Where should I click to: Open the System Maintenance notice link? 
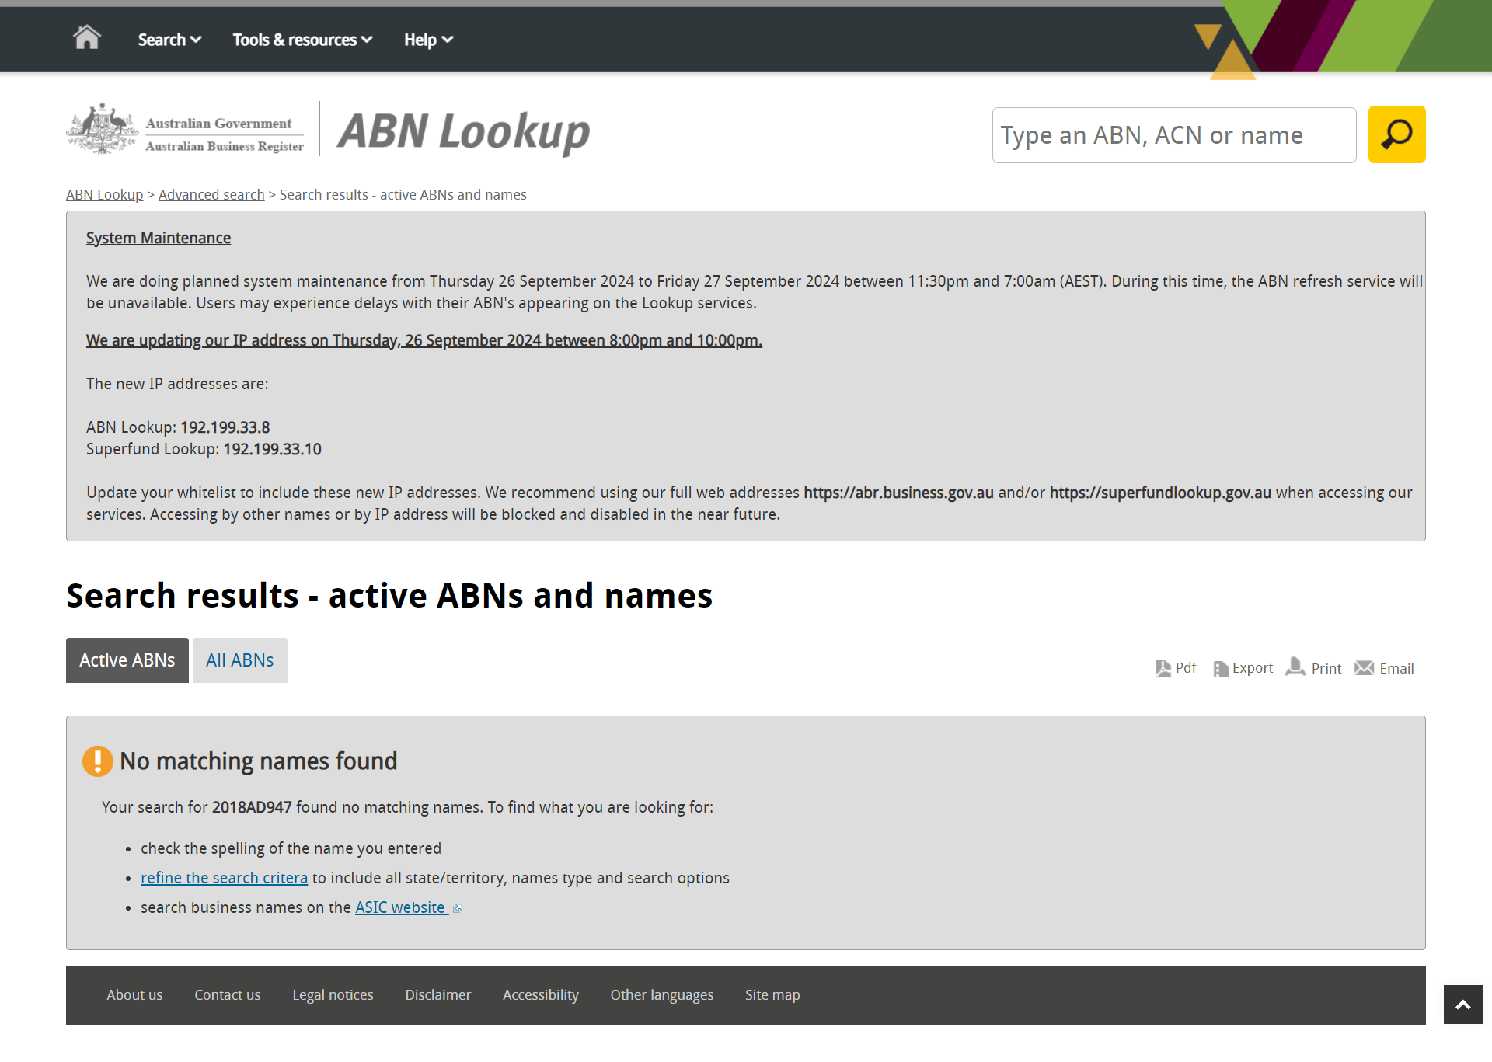(159, 238)
